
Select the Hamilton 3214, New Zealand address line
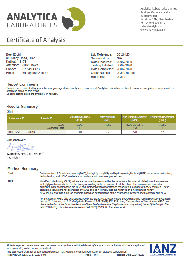pyautogui.click(x=157, y=19)
